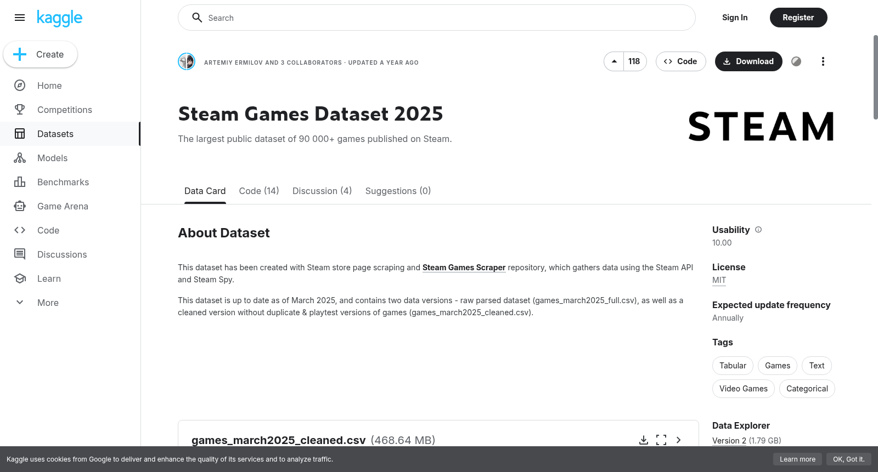Viewport: 878px width, 472px height.
Task: Open the Suggestions (0) tab
Action: 398,191
